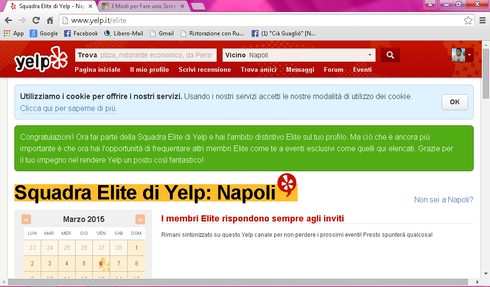This screenshot has width=490, height=287.
Task: Select calendar day 1 of March
Action: pos(136,248)
